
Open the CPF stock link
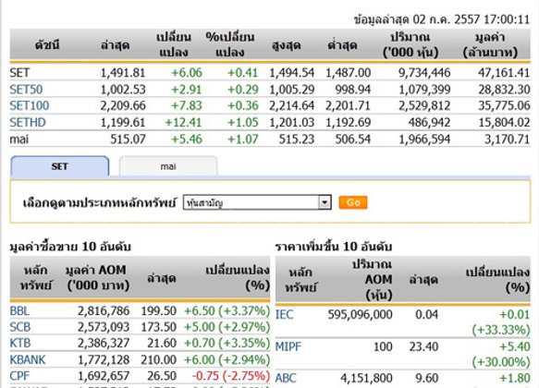coord(19,376)
